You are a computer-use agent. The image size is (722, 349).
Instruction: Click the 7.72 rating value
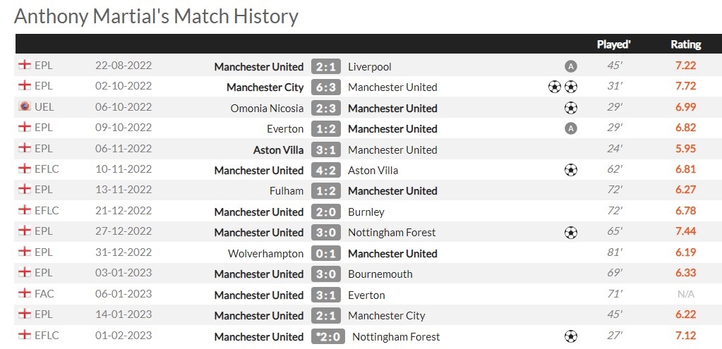685,87
